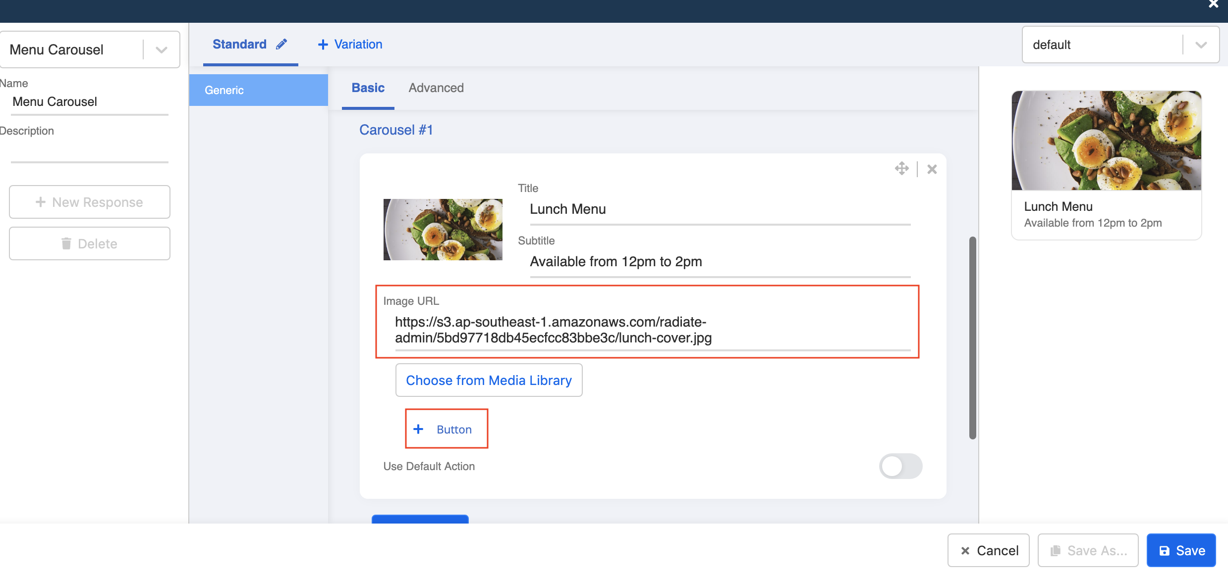Click the lunch image thumbnail in card
Image resolution: width=1228 pixels, height=576 pixels.
[443, 230]
